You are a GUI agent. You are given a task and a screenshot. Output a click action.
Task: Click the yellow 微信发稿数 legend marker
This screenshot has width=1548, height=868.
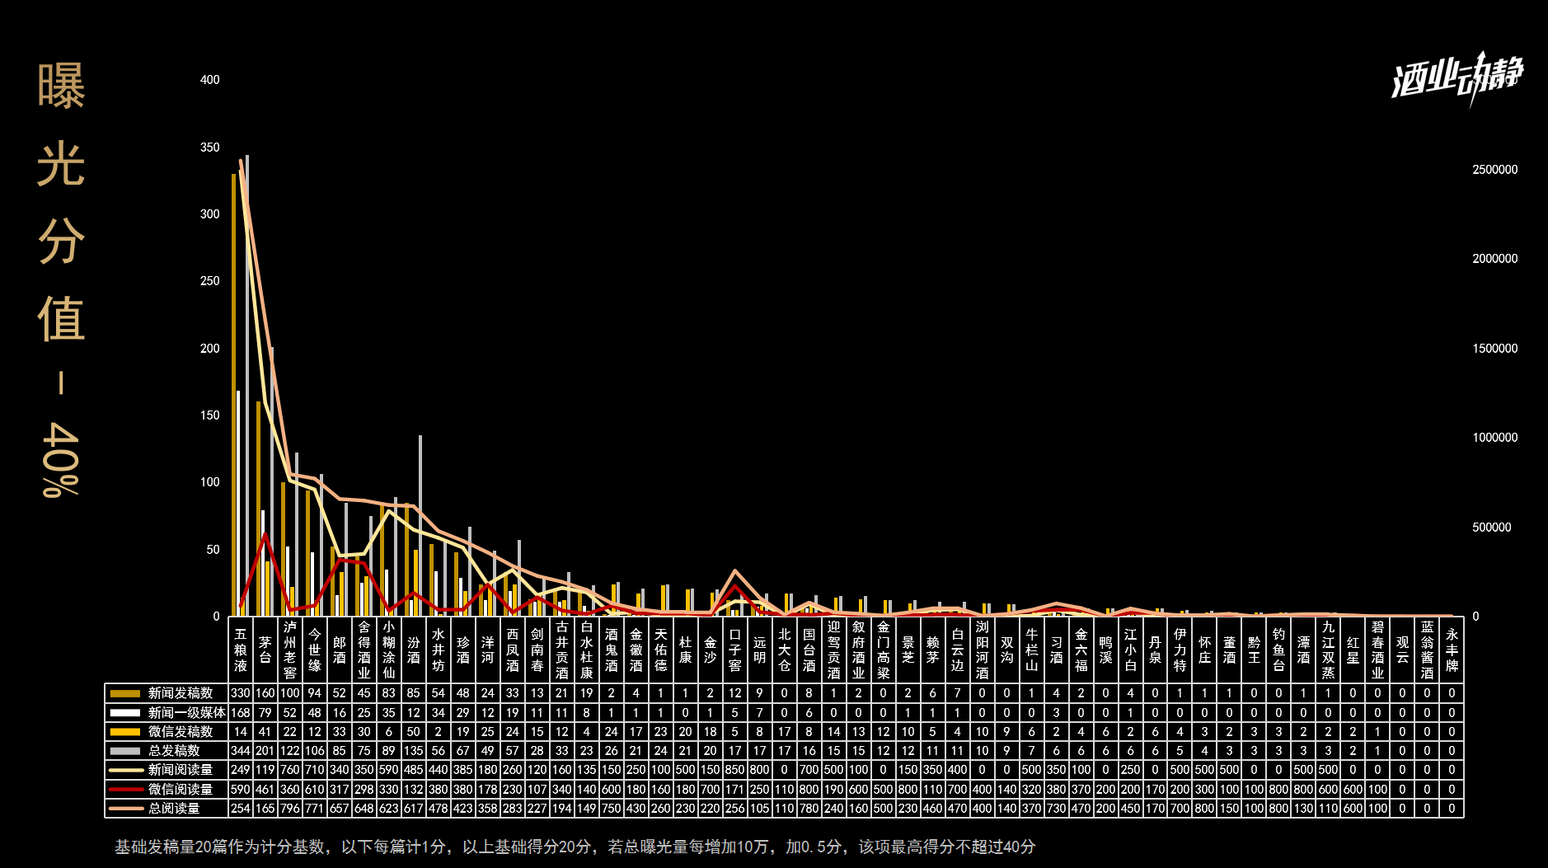125,732
